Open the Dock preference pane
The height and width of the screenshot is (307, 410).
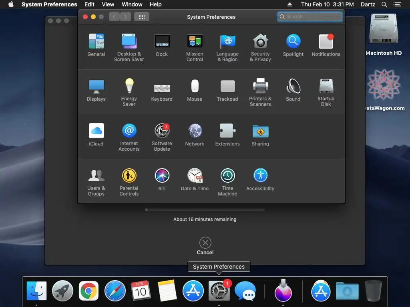click(162, 45)
